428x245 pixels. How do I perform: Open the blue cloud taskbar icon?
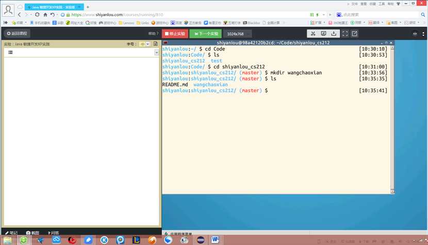point(56,240)
